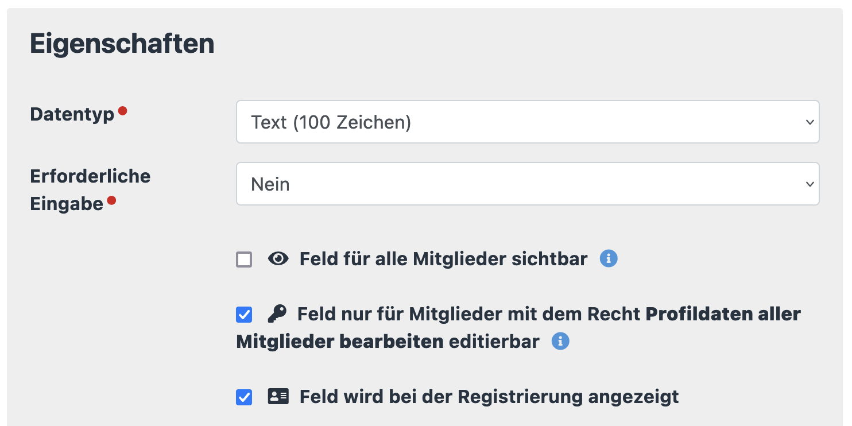Click the eye icon beside 'sichtbar' option
The width and height of the screenshot is (852, 426).
(278, 260)
